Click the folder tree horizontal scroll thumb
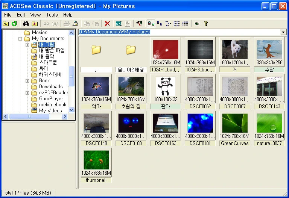 29,116
